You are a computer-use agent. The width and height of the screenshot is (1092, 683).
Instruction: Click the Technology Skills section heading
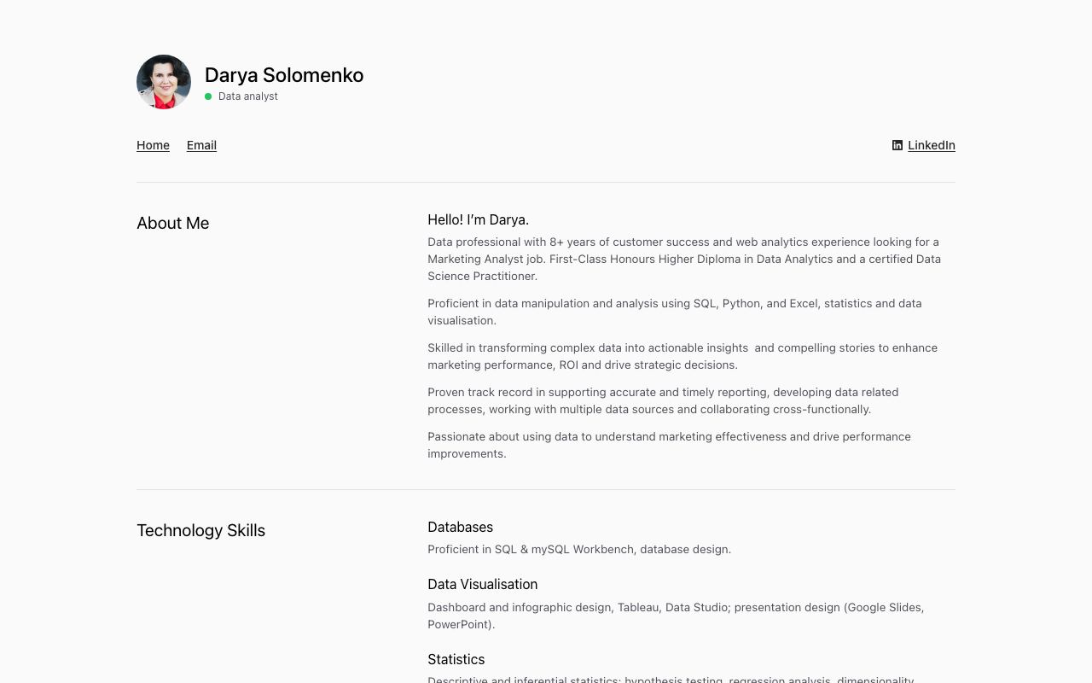pyautogui.click(x=200, y=530)
